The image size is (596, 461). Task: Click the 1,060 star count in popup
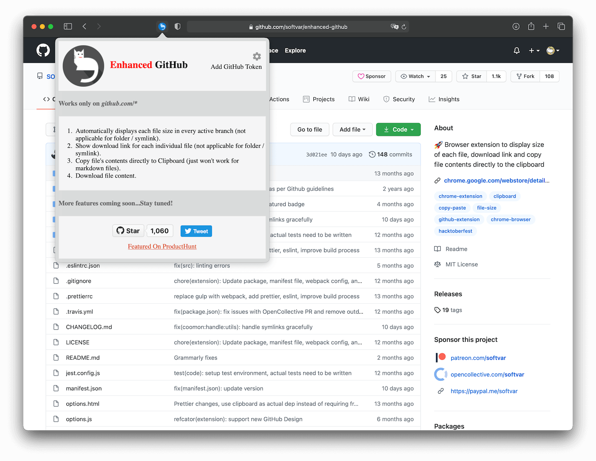[160, 231]
